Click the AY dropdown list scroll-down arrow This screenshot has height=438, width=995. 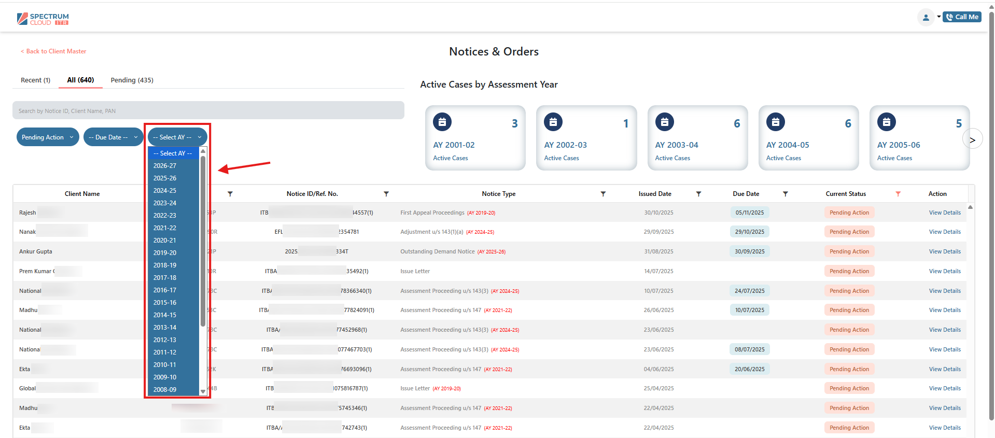(x=203, y=391)
